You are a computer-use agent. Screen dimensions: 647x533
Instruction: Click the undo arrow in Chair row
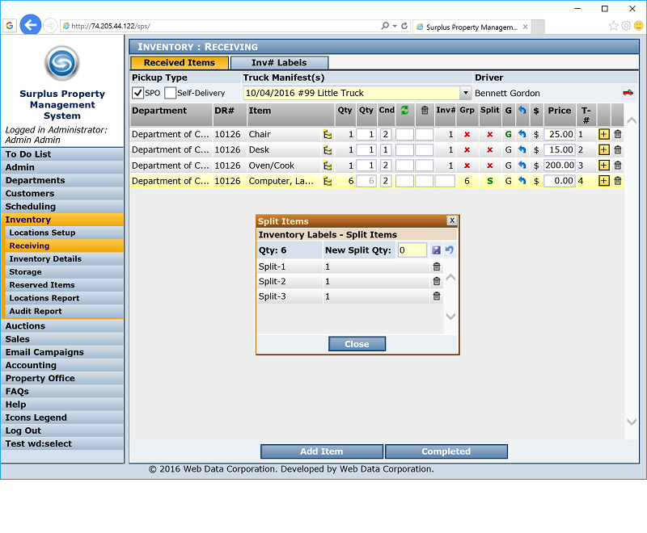pos(522,134)
